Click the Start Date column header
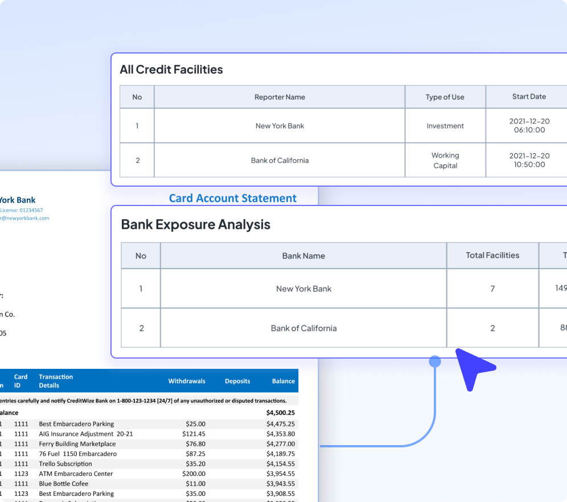 528,97
